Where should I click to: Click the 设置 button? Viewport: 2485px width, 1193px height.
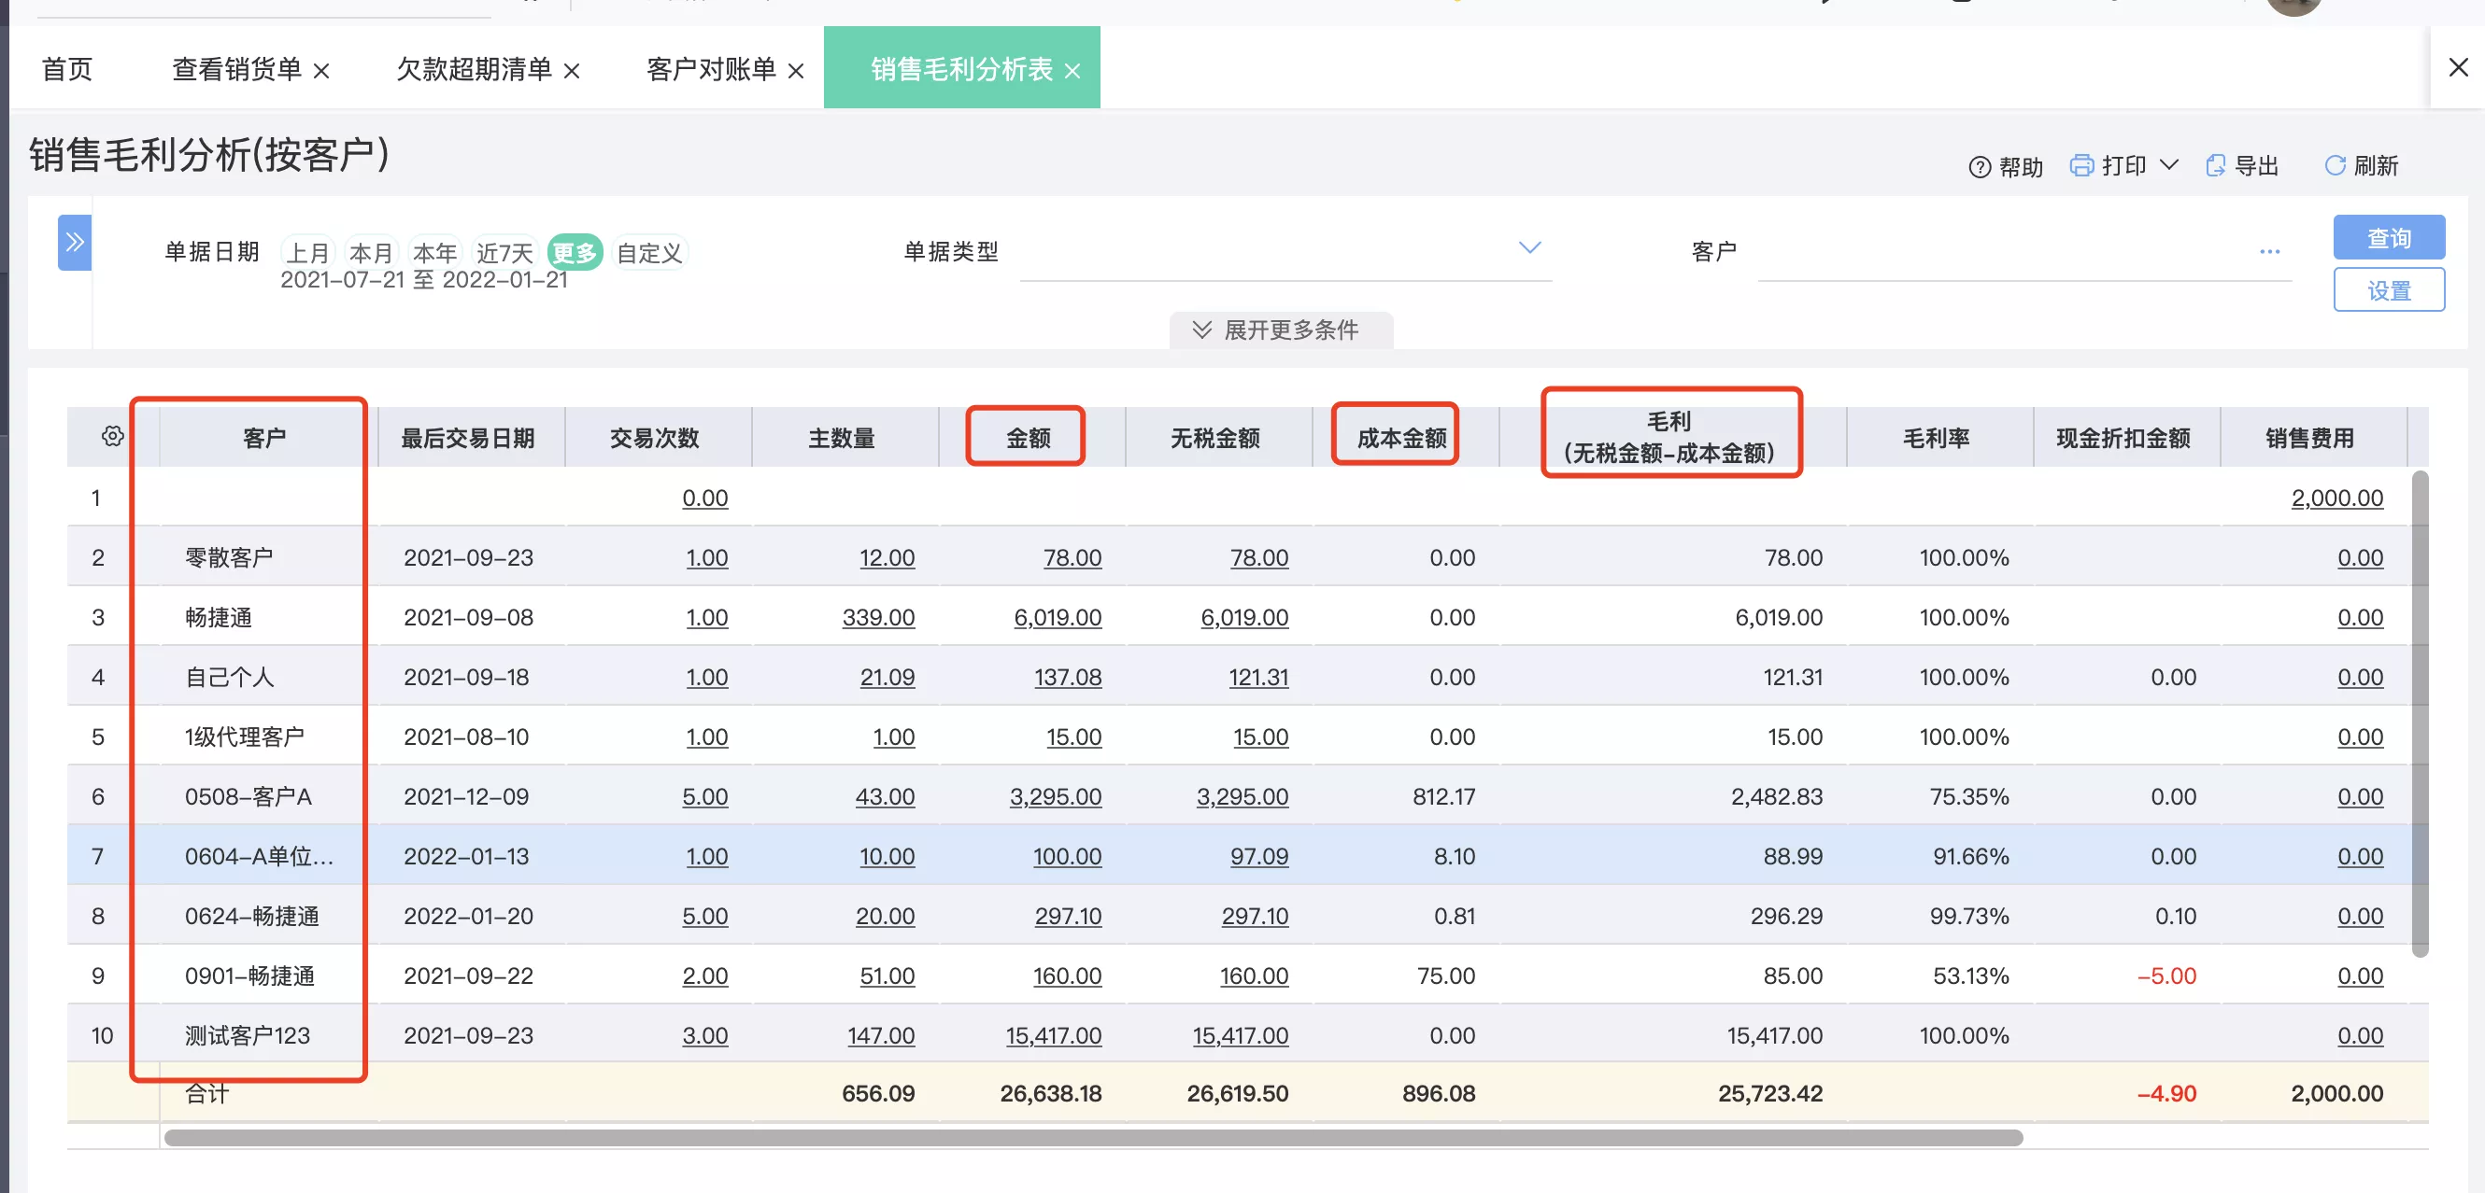pyautogui.click(x=2389, y=290)
